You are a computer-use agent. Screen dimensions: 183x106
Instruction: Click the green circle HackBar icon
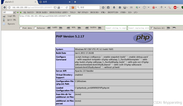tap(21, 12)
